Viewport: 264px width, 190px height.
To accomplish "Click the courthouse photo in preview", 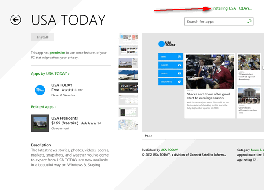I will point(249,95).
